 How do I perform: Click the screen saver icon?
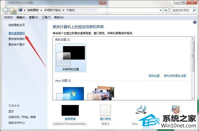click(176, 109)
